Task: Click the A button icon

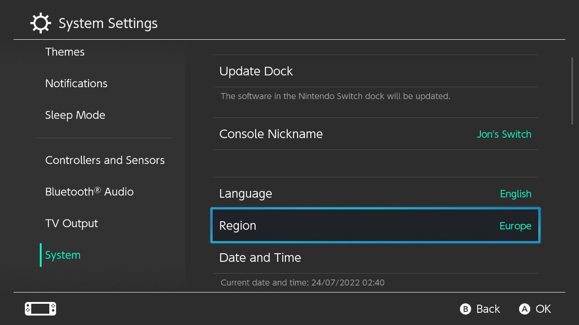Action: (525, 309)
